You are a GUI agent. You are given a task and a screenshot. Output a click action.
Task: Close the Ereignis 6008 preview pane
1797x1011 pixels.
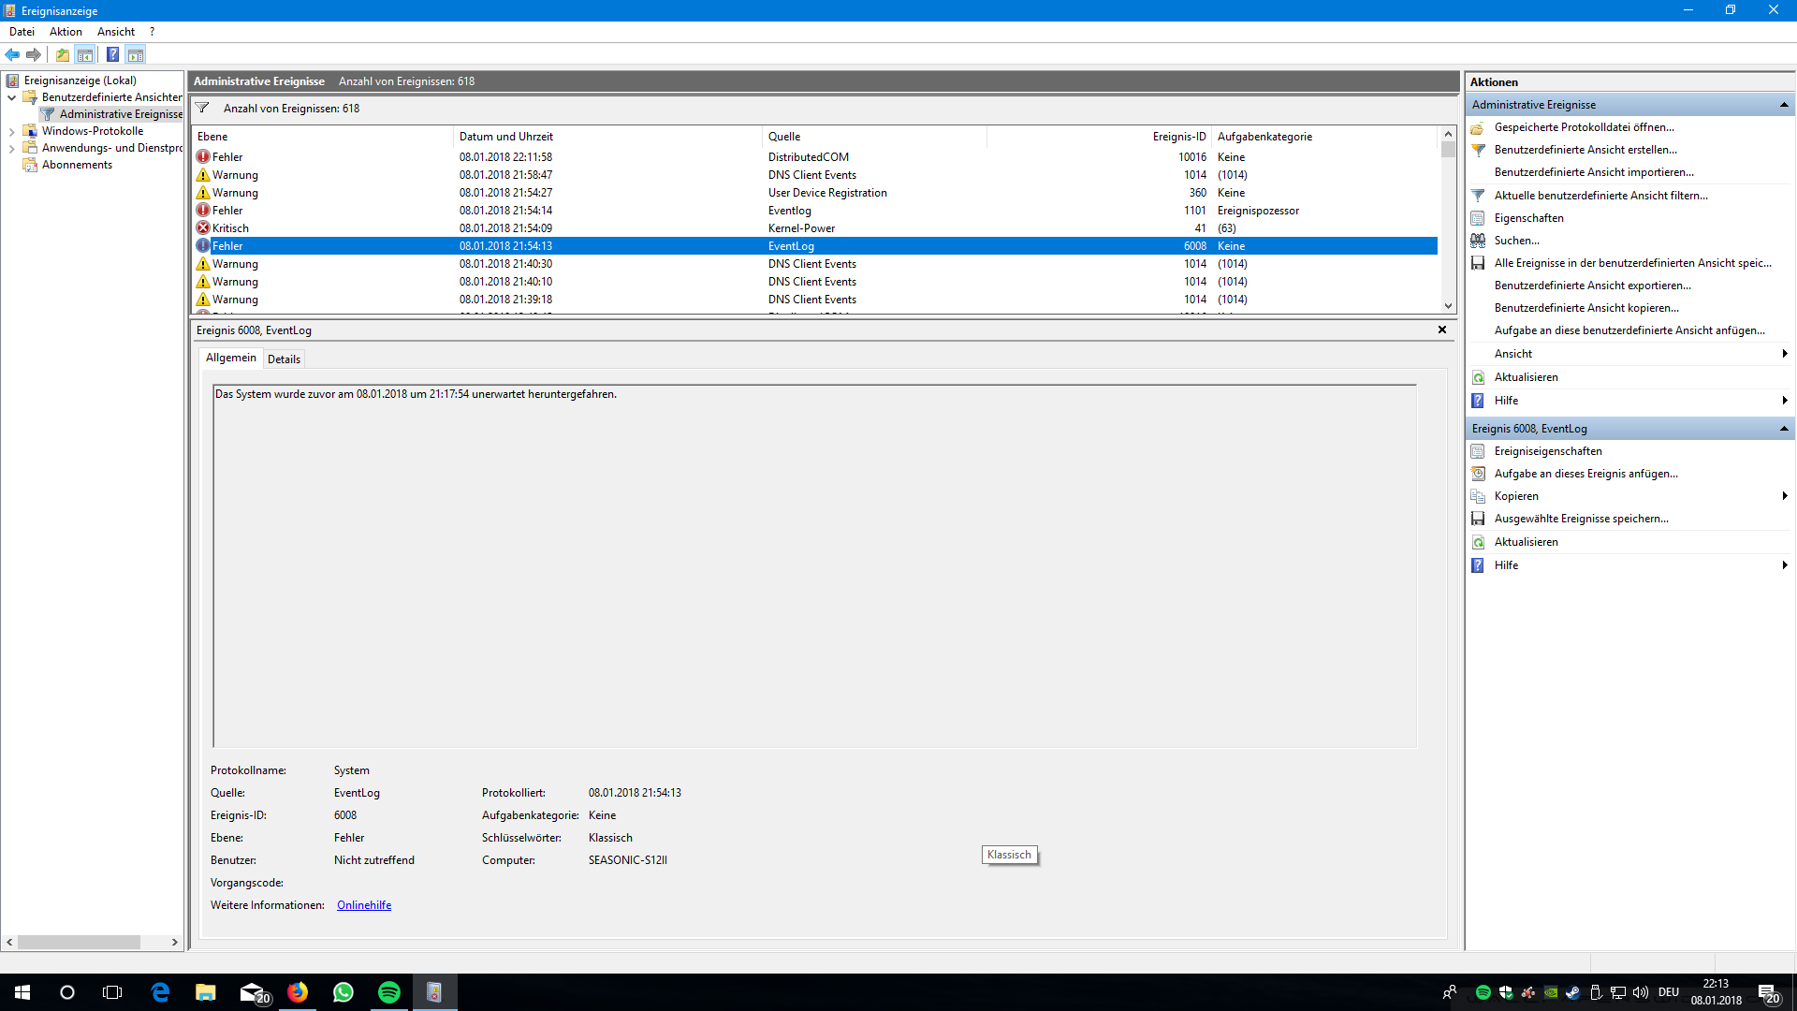point(1442,330)
